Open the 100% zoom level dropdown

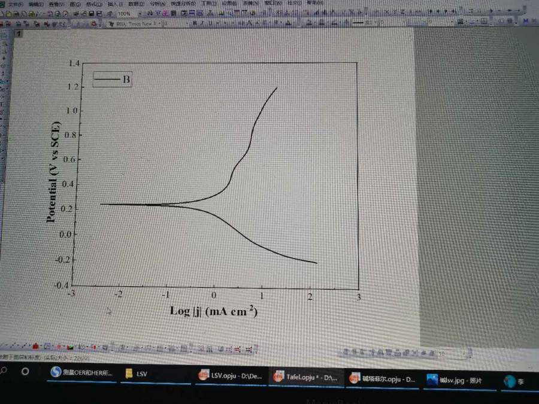pyautogui.click(x=140, y=13)
